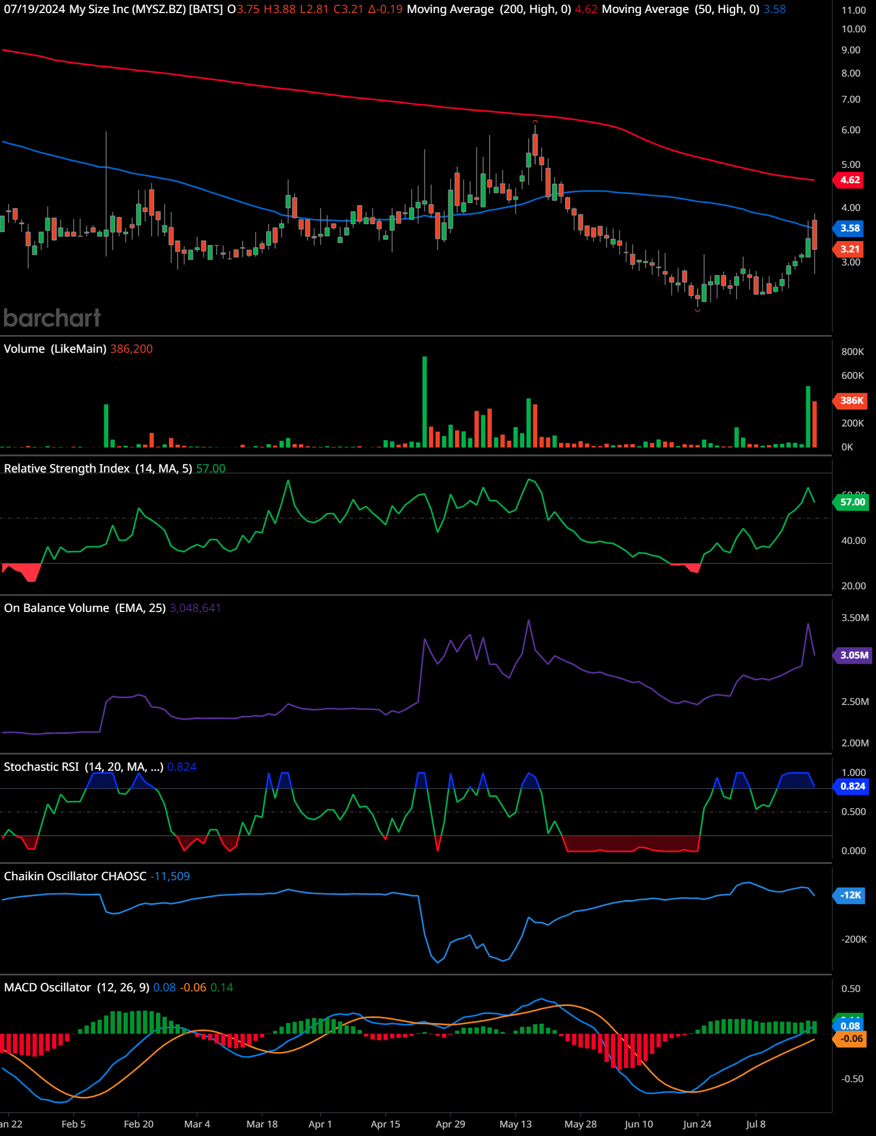Image resolution: width=876 pixels, height=1136 pixels.
Task: Click the Relative Strength Index (14, MA, 5) label
Action: point(98,468)
